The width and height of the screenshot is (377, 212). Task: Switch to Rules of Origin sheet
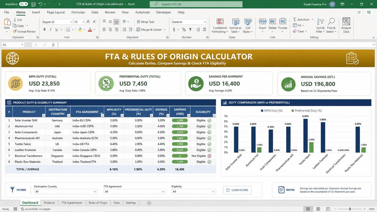click(x=98, y=203)
